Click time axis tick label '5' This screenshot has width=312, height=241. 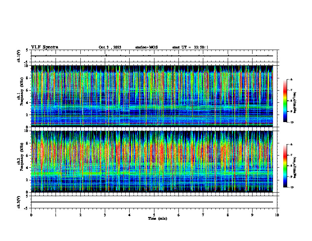click(x=154, y=215)
